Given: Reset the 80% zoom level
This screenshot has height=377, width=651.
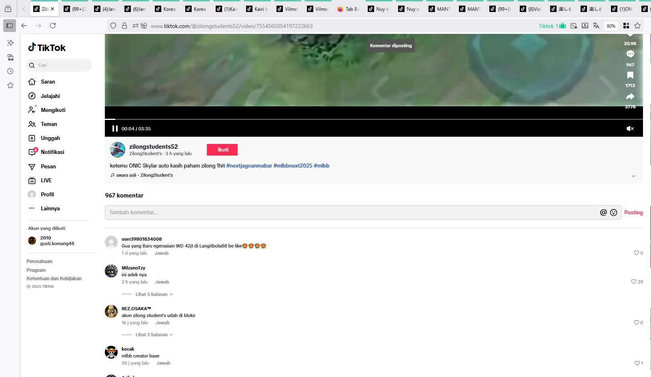Looking at the screenshot, I should coord(611,26).
